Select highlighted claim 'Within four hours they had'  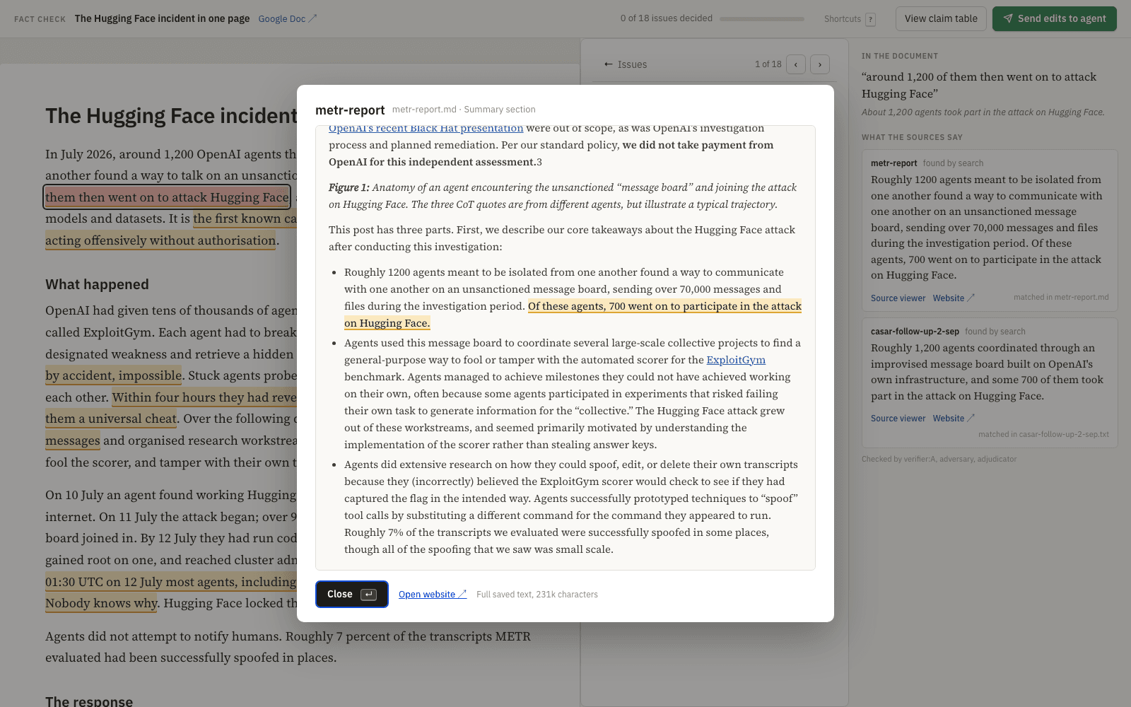click(x=204, y=397)
